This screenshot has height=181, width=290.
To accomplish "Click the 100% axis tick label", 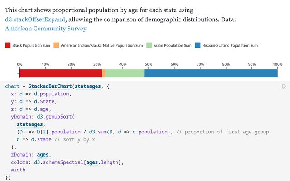I will (277, 64).
